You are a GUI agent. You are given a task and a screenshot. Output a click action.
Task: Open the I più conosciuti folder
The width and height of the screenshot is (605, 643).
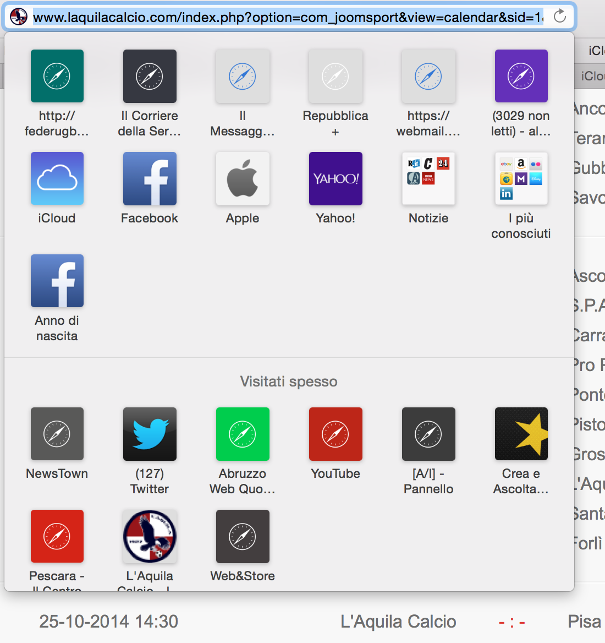(x=521, y=178)
